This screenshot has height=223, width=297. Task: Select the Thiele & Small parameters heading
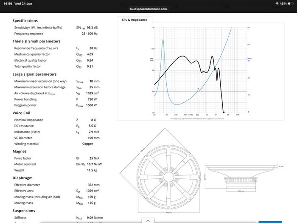click(36, 41)
